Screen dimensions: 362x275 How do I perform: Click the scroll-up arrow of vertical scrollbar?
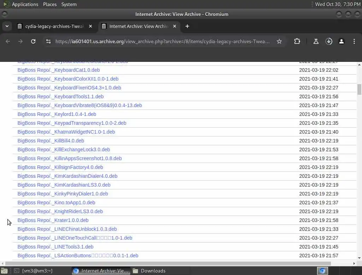pyautogui.click(x=359, y=65)
